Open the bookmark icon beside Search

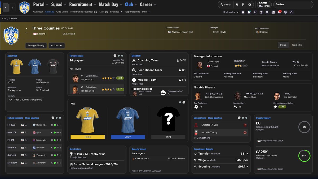(237, 5)
